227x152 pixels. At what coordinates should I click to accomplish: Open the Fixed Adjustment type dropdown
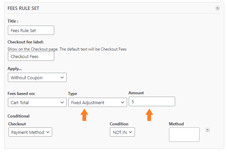point(98,102)
